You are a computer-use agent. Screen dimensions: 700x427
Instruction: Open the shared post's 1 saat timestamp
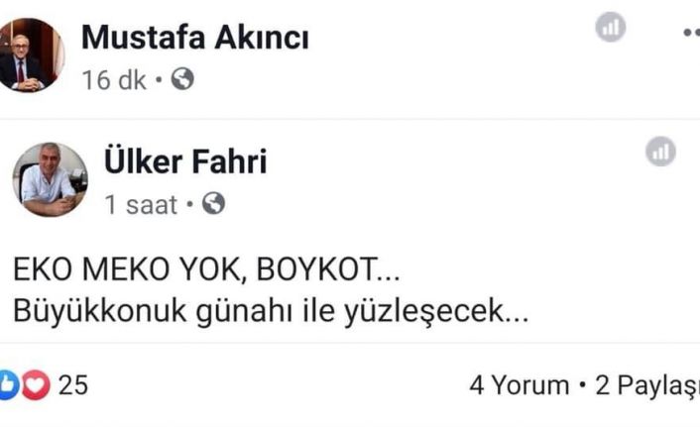point(141,205)
